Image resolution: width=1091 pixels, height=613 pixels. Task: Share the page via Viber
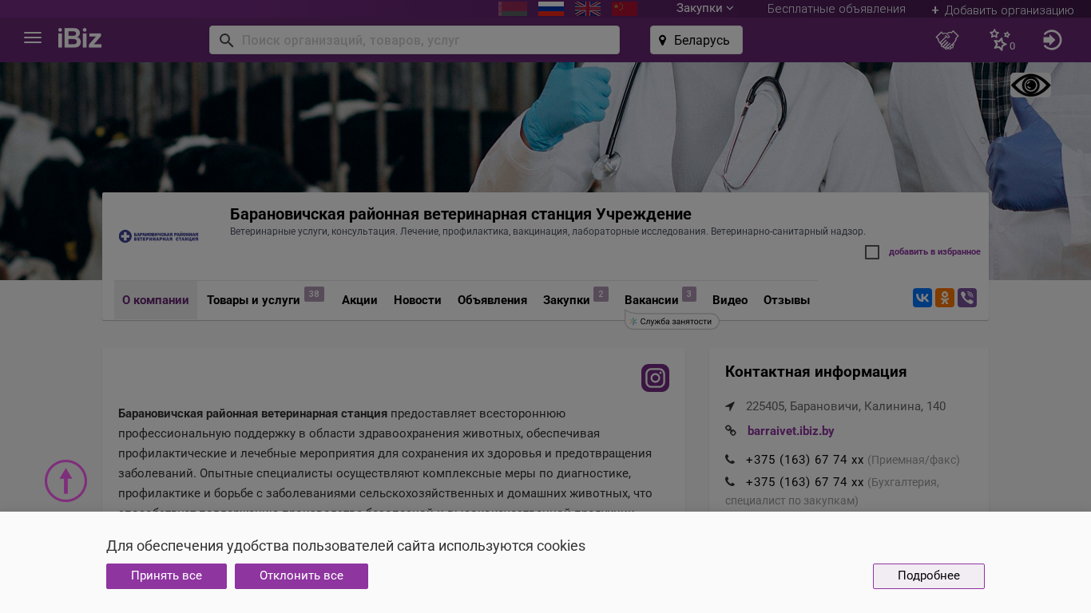967,298
